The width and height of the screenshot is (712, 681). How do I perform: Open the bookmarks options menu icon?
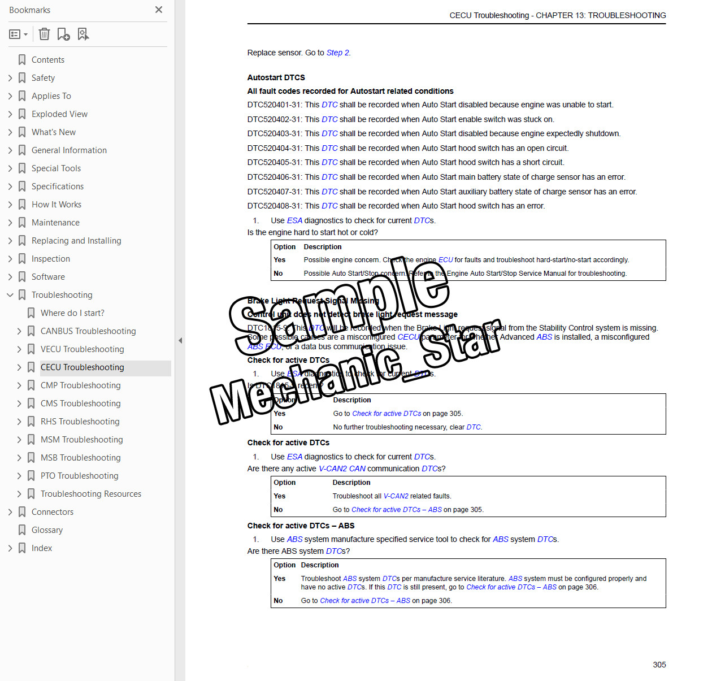point(18,34)
